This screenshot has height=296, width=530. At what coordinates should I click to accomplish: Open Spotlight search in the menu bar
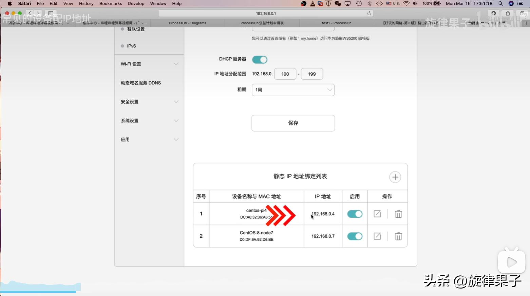[500, 3]
